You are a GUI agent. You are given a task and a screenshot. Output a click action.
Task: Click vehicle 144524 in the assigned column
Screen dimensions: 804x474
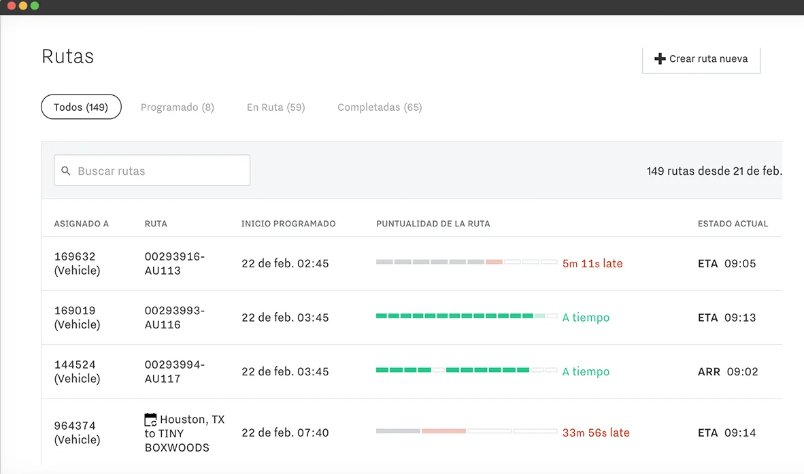[78, 371]
